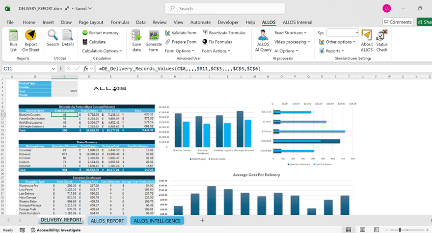Screen dimensions: 432x233
Task: Expand Other options dropdown
Action: tap(337, 42)
